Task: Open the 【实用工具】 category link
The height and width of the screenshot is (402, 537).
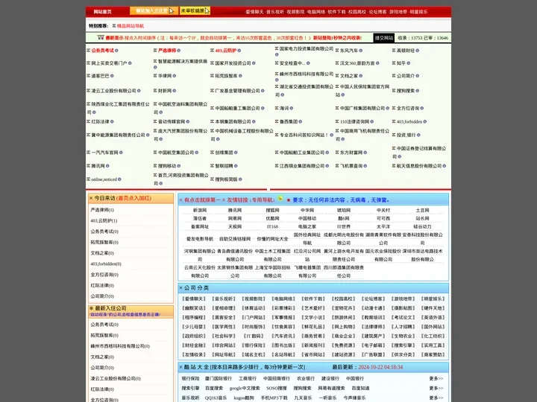Action: pyautogui.click(x=433, y=345)
